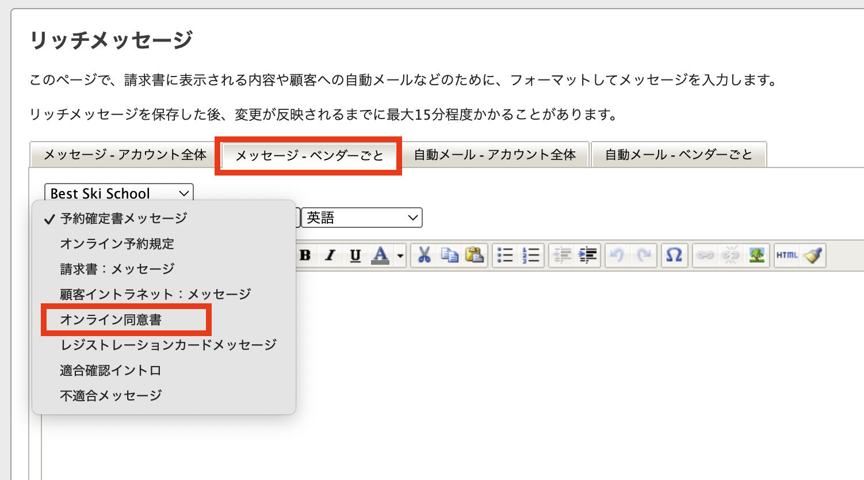
Task: Open the Best Ski School vendor dropdown
Action: click(119, 193)
